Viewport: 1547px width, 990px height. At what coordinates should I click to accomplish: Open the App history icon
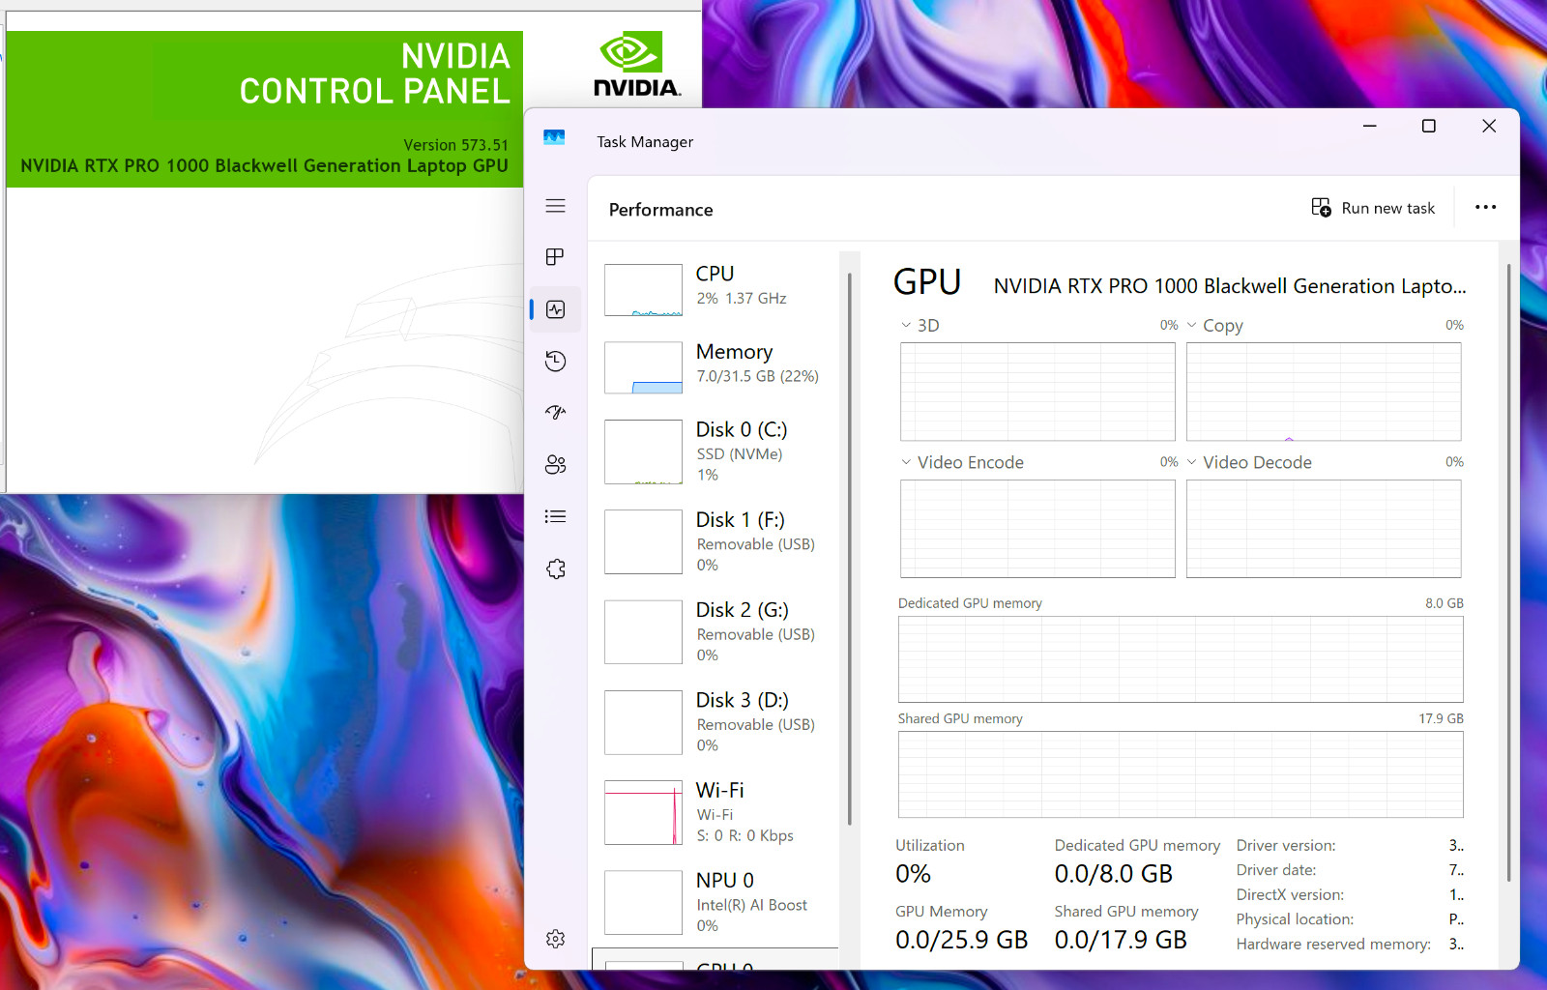(555, 361)
